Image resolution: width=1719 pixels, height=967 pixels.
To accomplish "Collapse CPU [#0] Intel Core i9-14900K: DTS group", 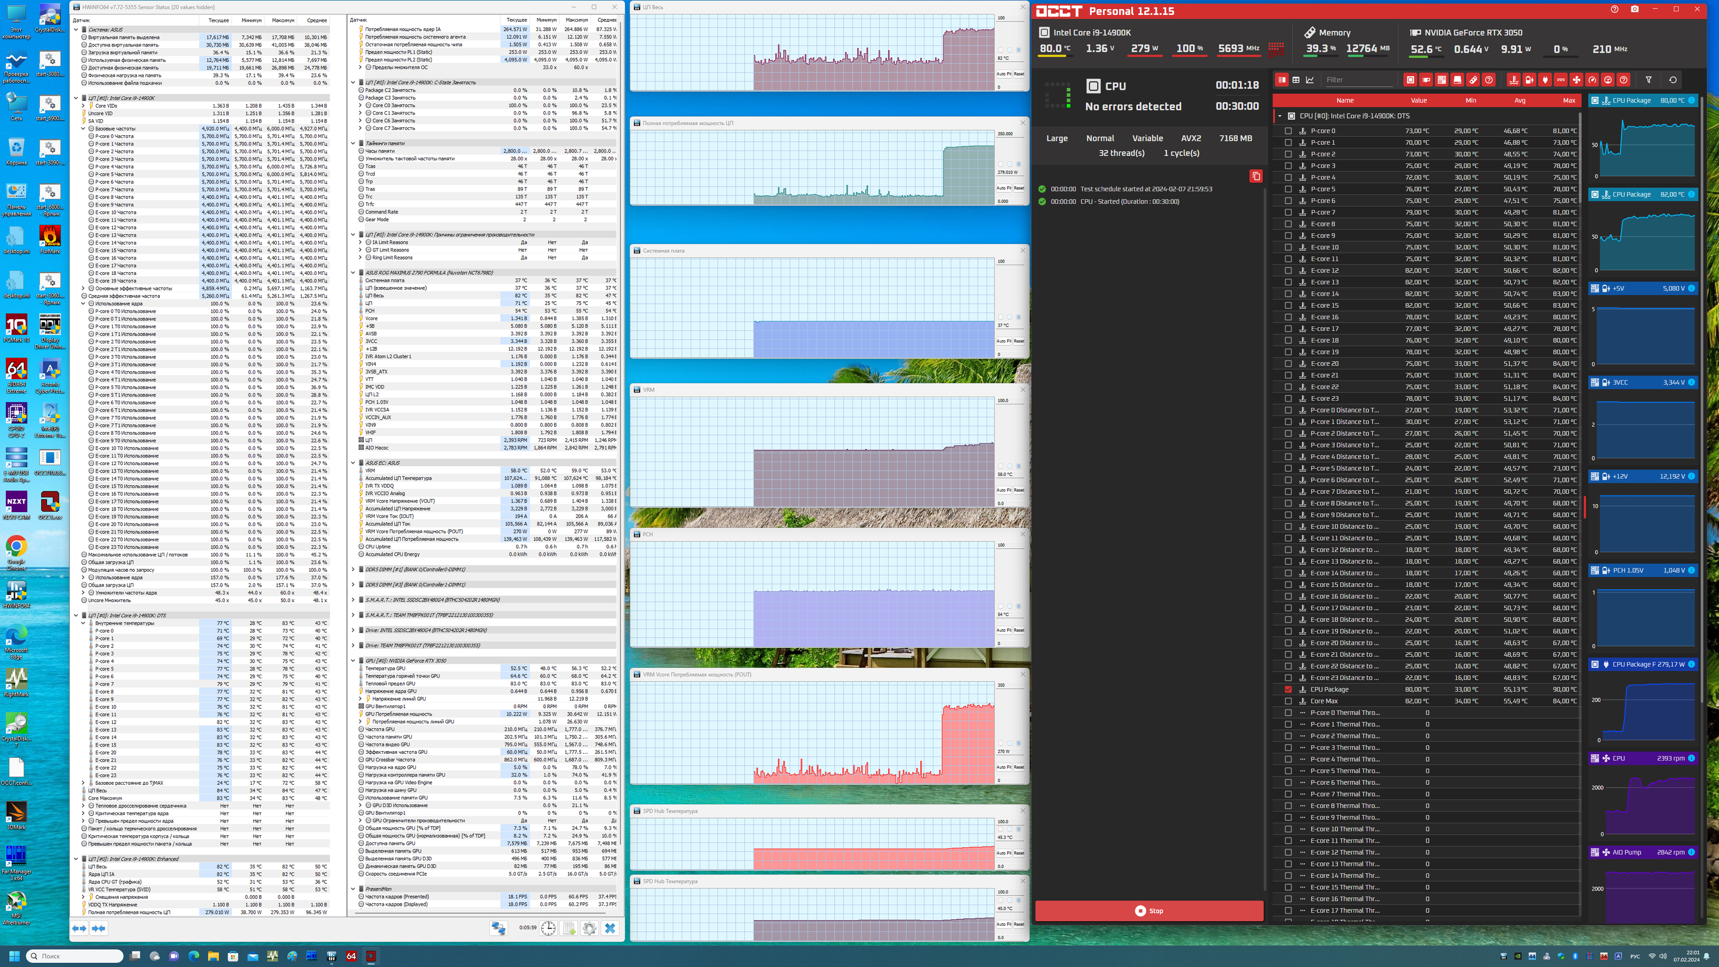I will [1280, 116].
